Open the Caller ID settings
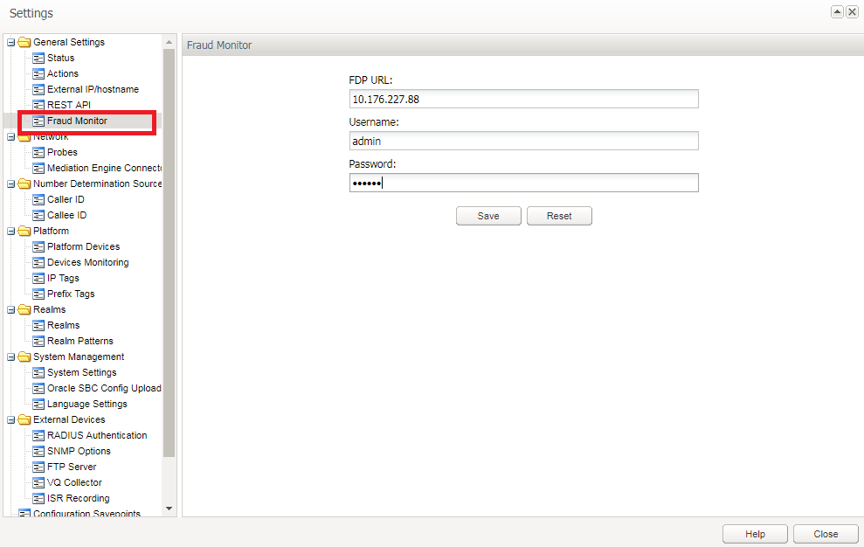The width and height of the screenshot is (864, 547). pos(38,198)
